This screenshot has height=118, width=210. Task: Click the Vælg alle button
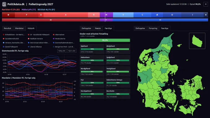coord(62,51)
